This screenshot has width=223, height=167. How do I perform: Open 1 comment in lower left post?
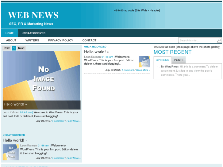[58, 158]
